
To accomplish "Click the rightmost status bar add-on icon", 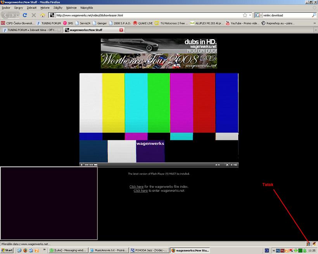I will [x=314, y=244].
